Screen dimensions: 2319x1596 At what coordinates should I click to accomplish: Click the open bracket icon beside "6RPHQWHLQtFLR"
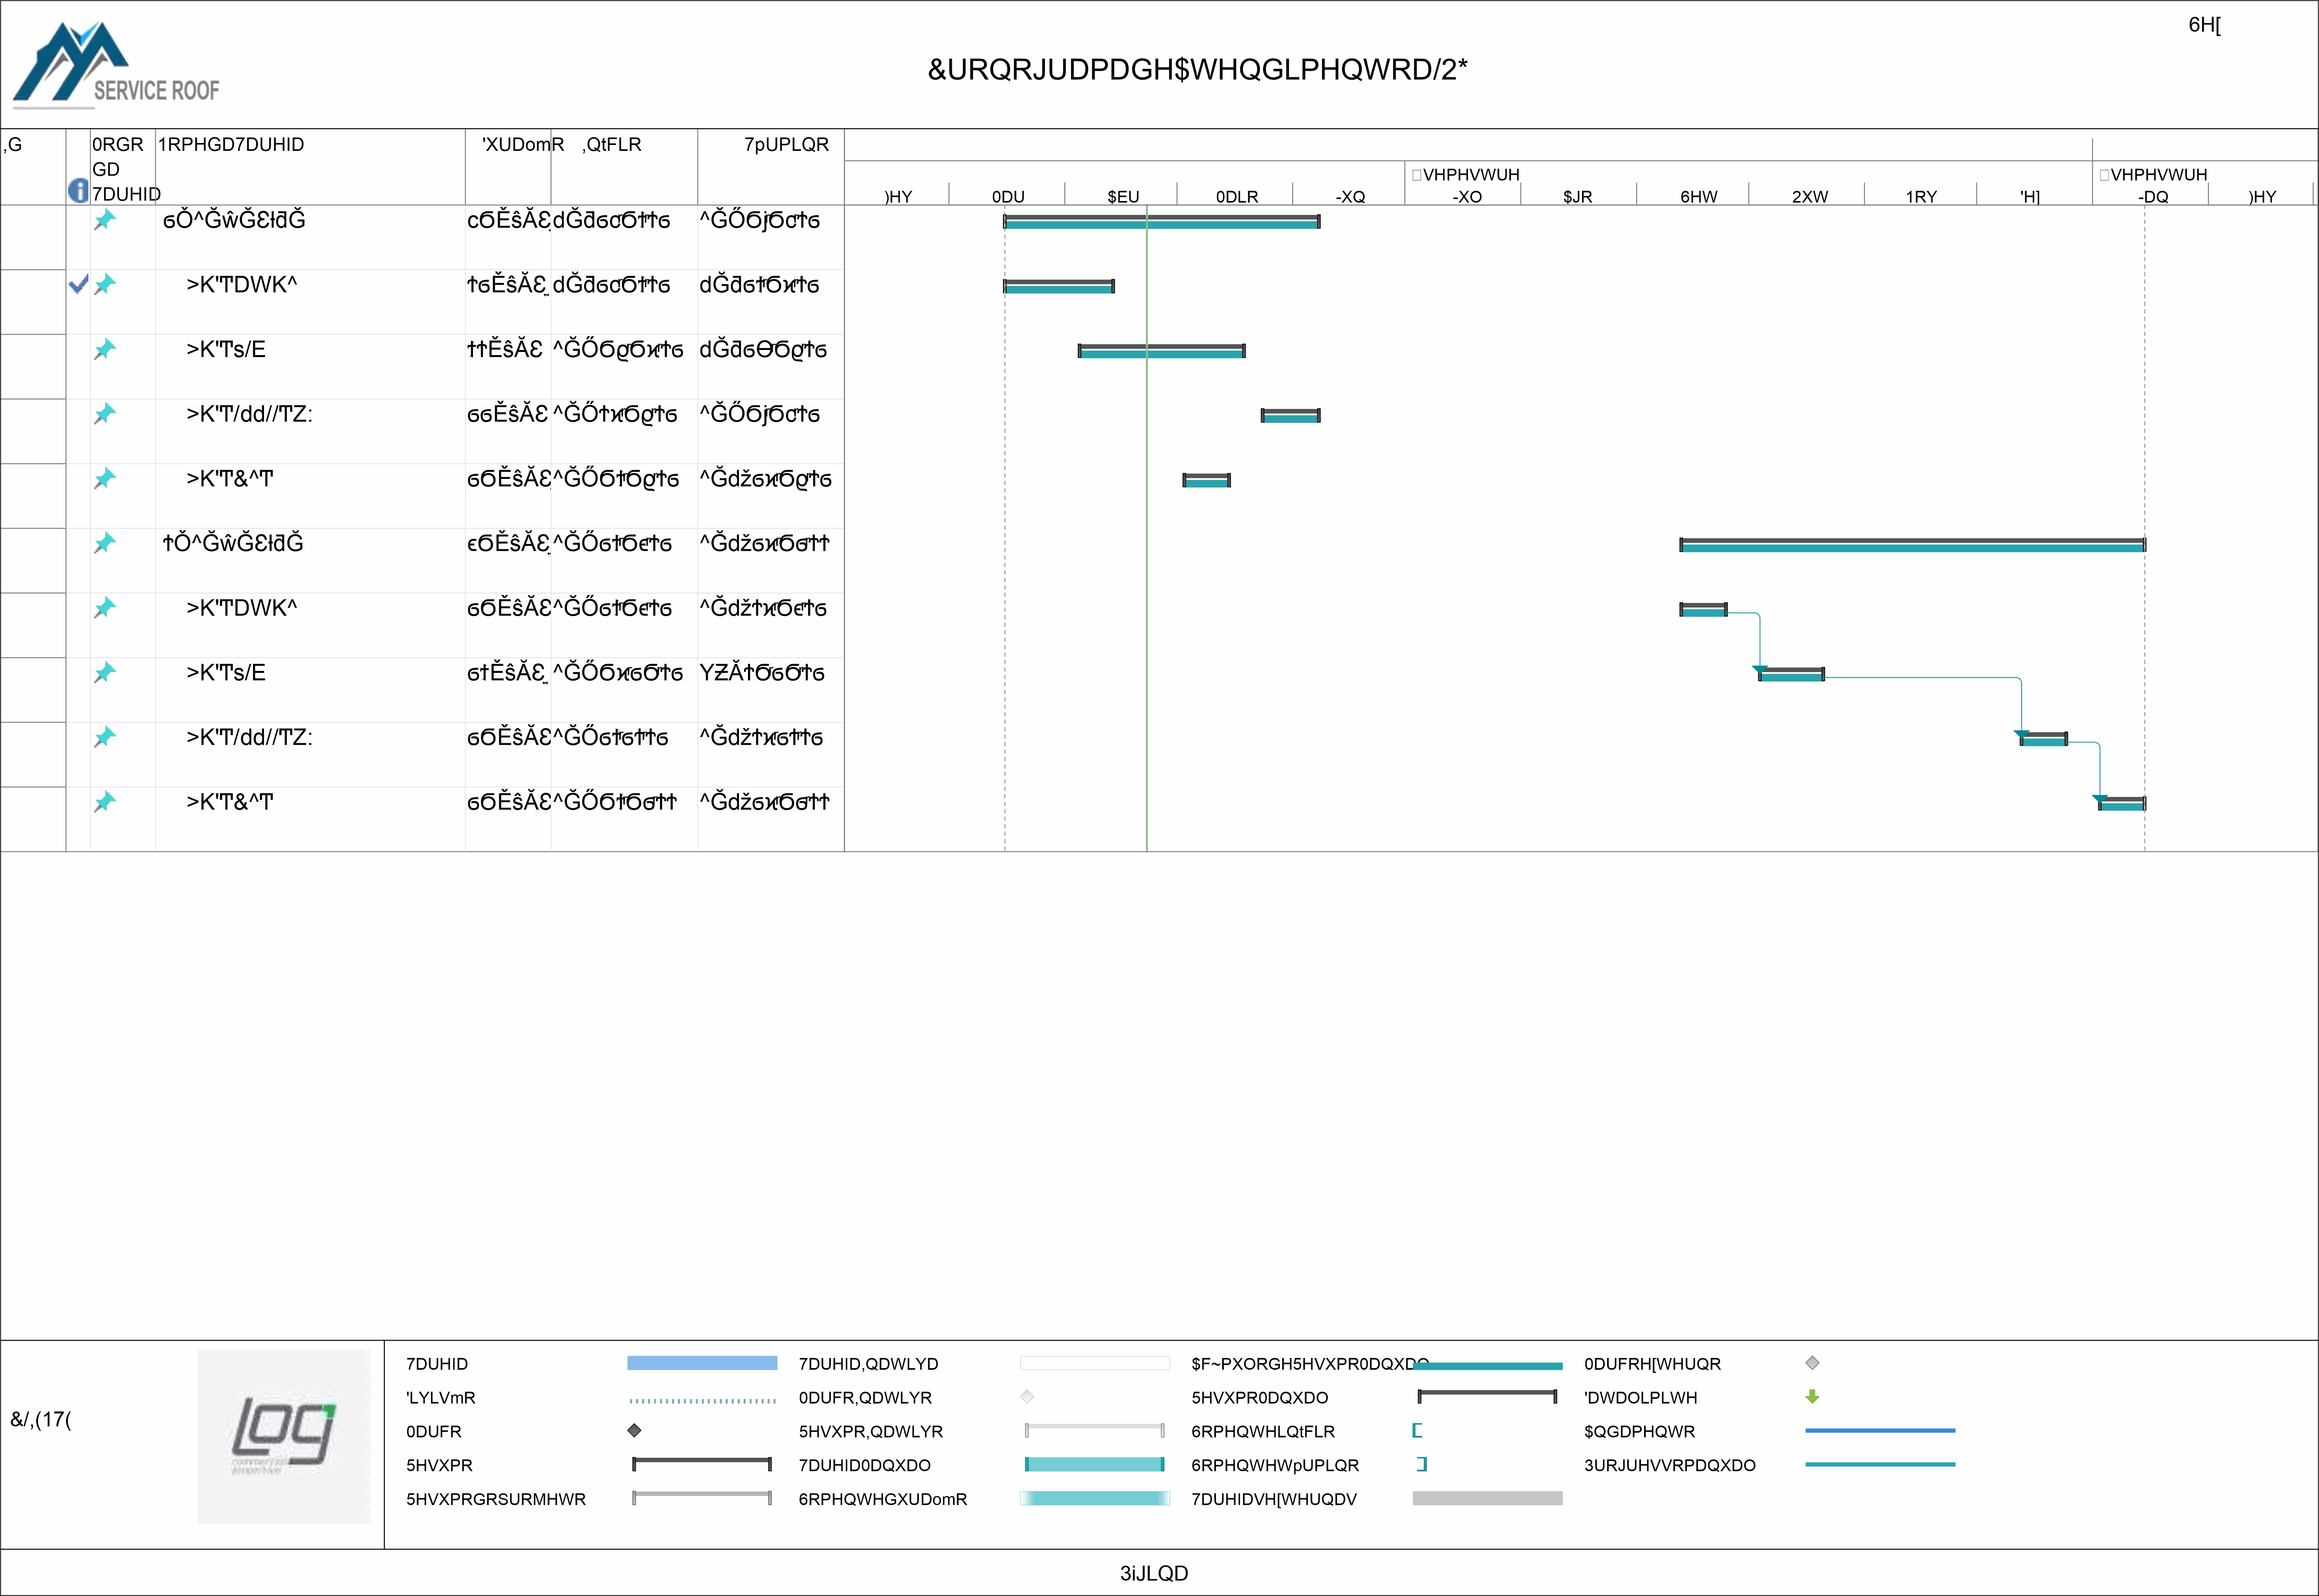click(1417, 1431)
